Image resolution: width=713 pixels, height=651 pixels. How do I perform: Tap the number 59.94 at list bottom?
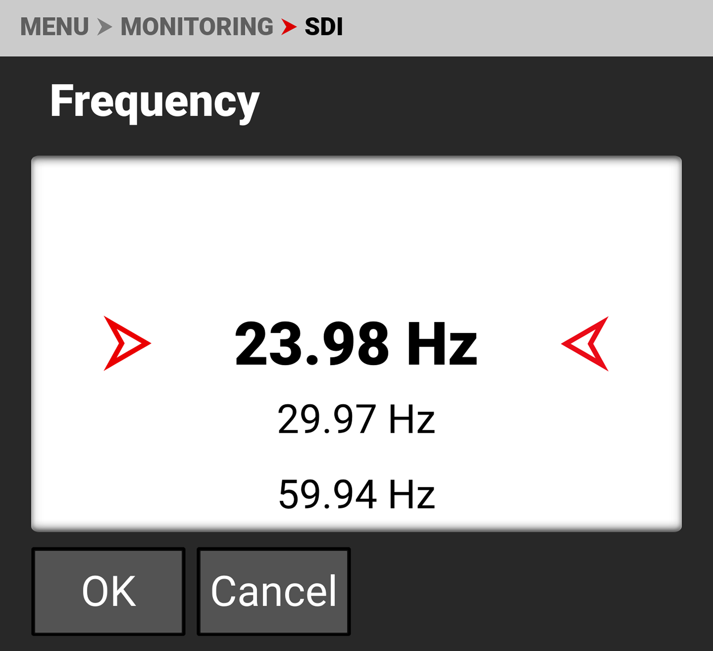(x=328, y=495)
